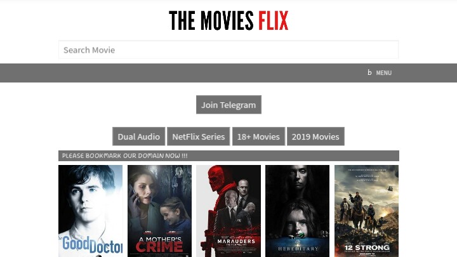Click the red FLIX word in logo
The image size is (457, 257).
click(273, 20)
